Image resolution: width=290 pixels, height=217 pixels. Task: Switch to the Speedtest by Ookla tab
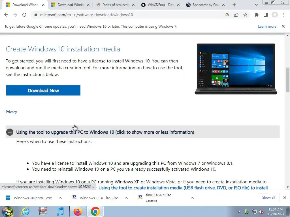206,5
